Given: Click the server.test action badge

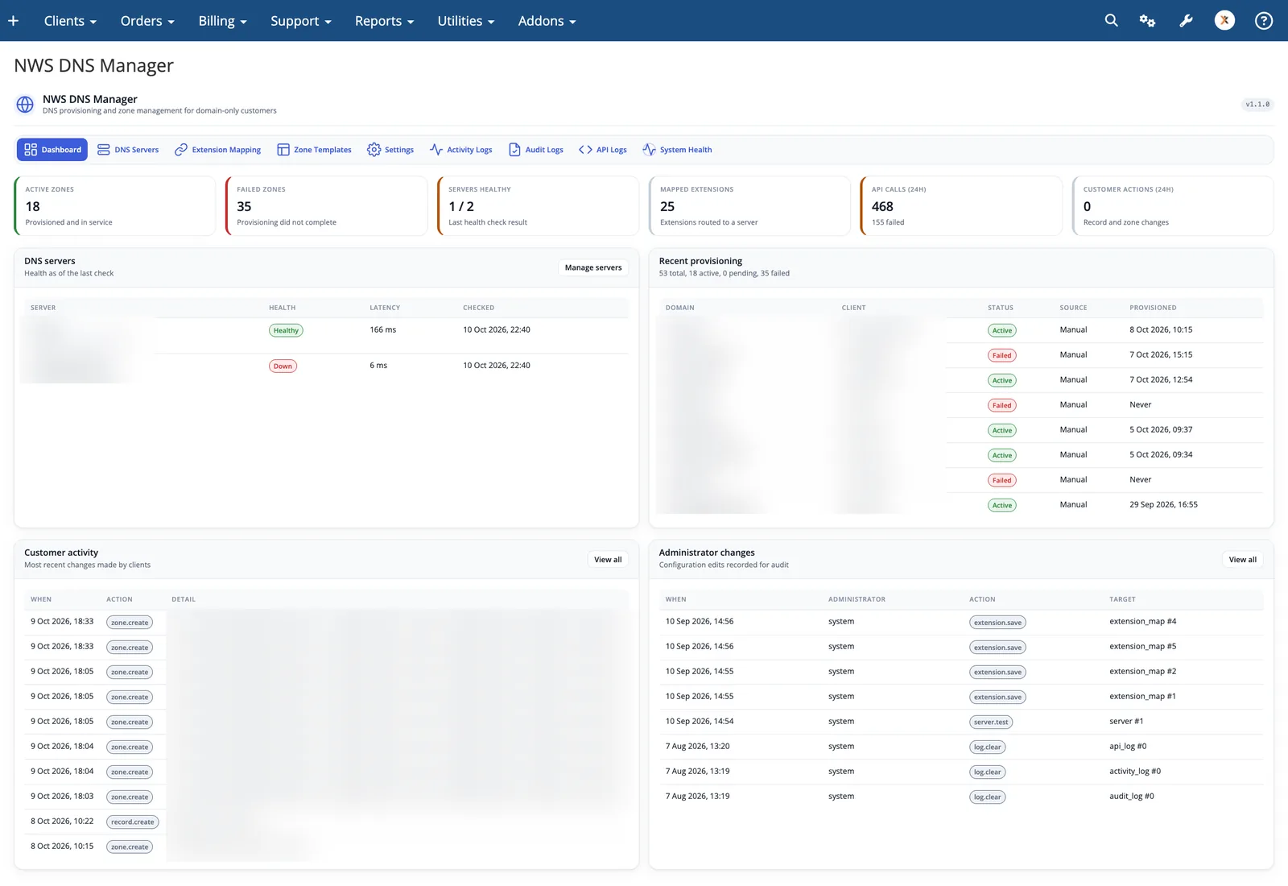Looking at the screenshot, I should tap(991, 722).
